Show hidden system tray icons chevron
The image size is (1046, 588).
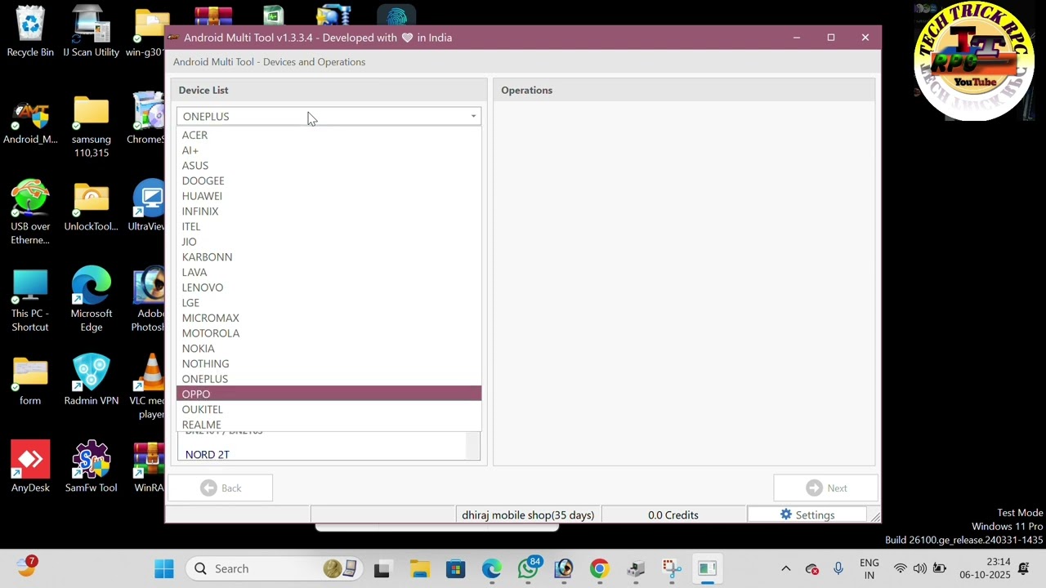[785, 568]
